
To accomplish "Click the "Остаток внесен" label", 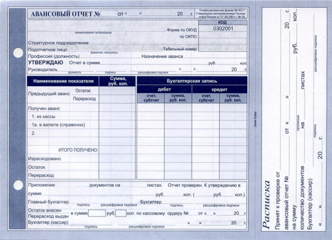I will 45,211.
